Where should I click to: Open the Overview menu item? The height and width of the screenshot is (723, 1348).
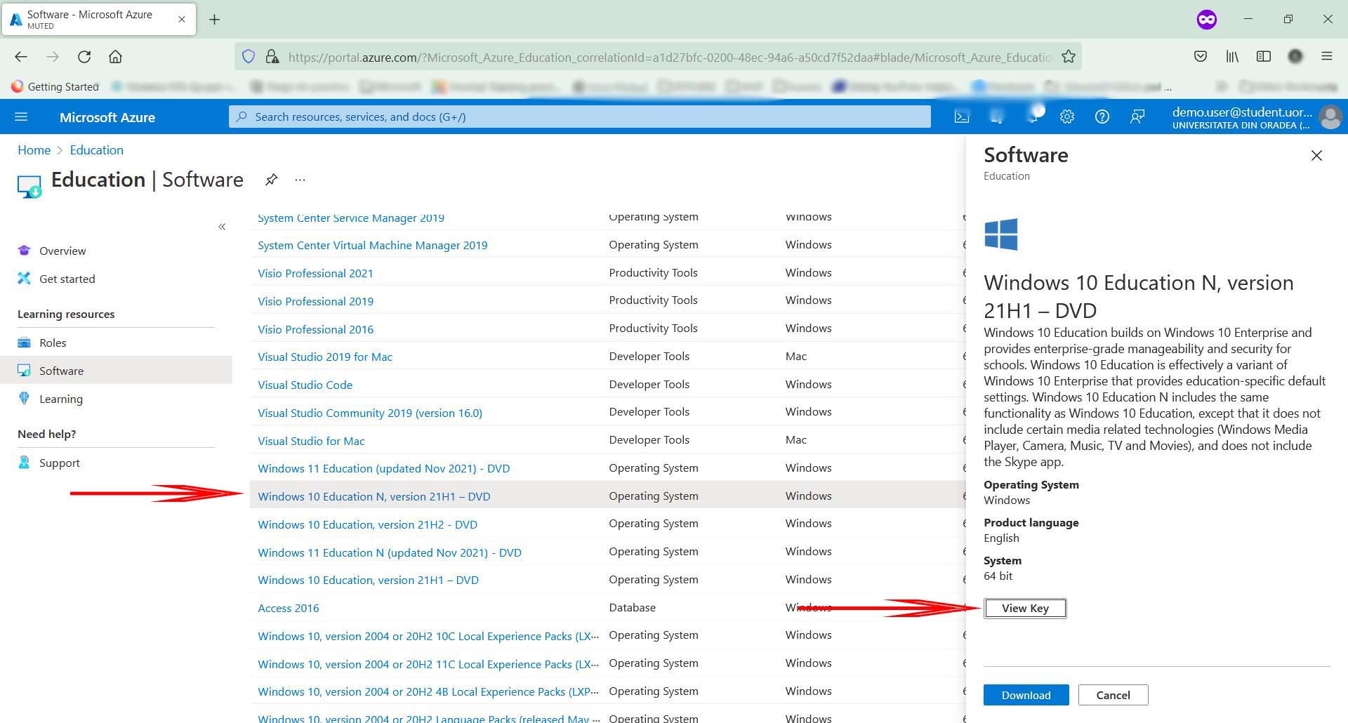click(x=62, y=251)
